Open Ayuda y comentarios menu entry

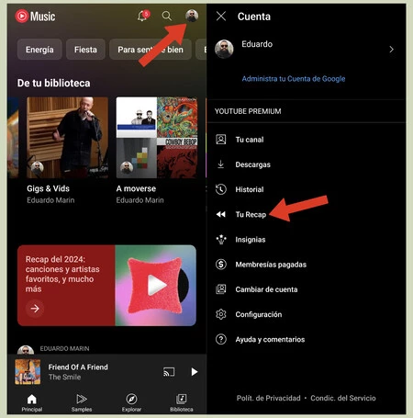pos(307,339)
